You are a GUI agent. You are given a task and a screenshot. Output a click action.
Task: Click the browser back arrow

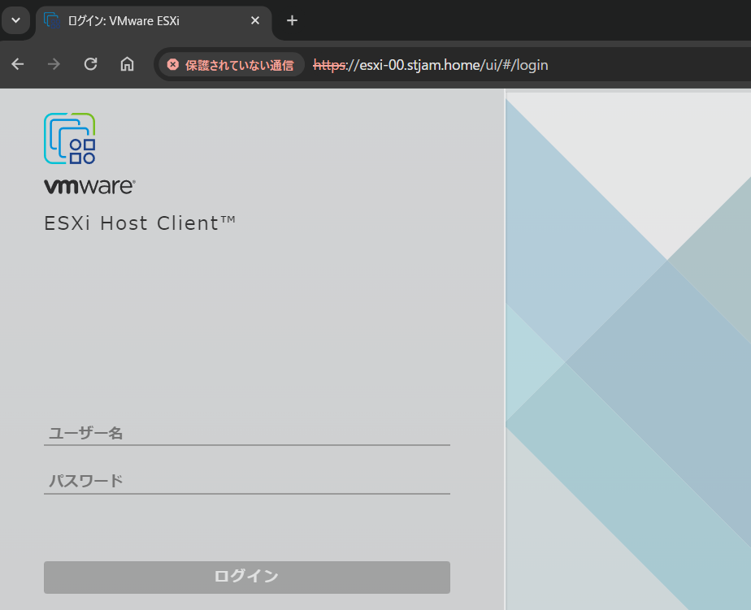click(18, 64)
